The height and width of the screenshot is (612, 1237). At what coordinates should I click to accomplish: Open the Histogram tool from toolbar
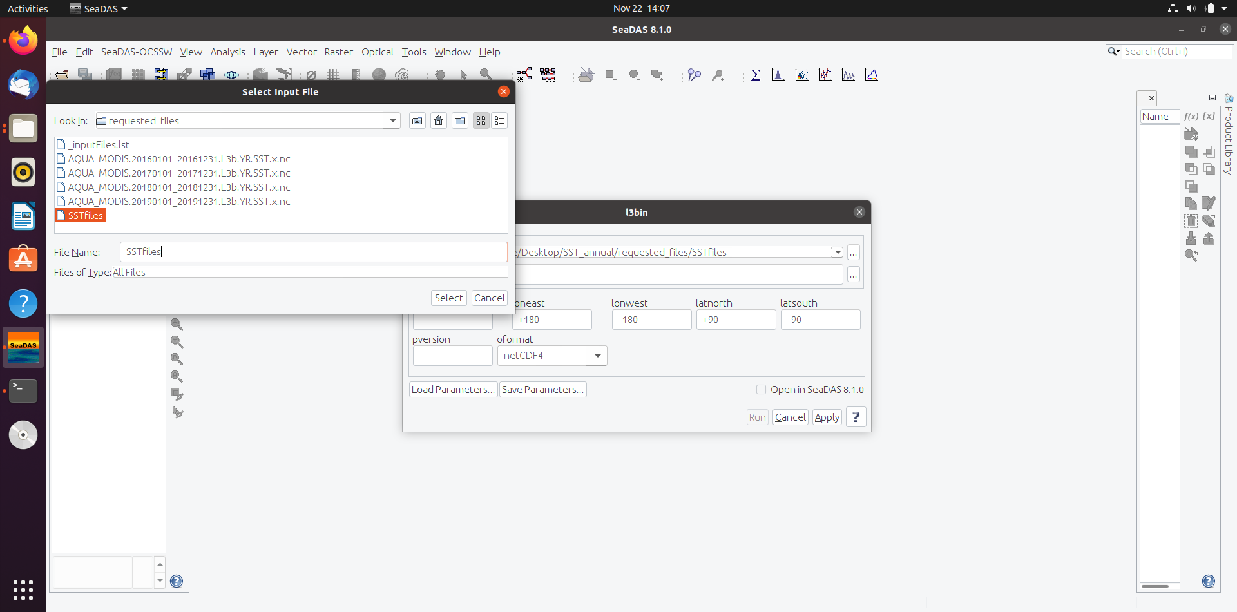click(x=778, y=75)
